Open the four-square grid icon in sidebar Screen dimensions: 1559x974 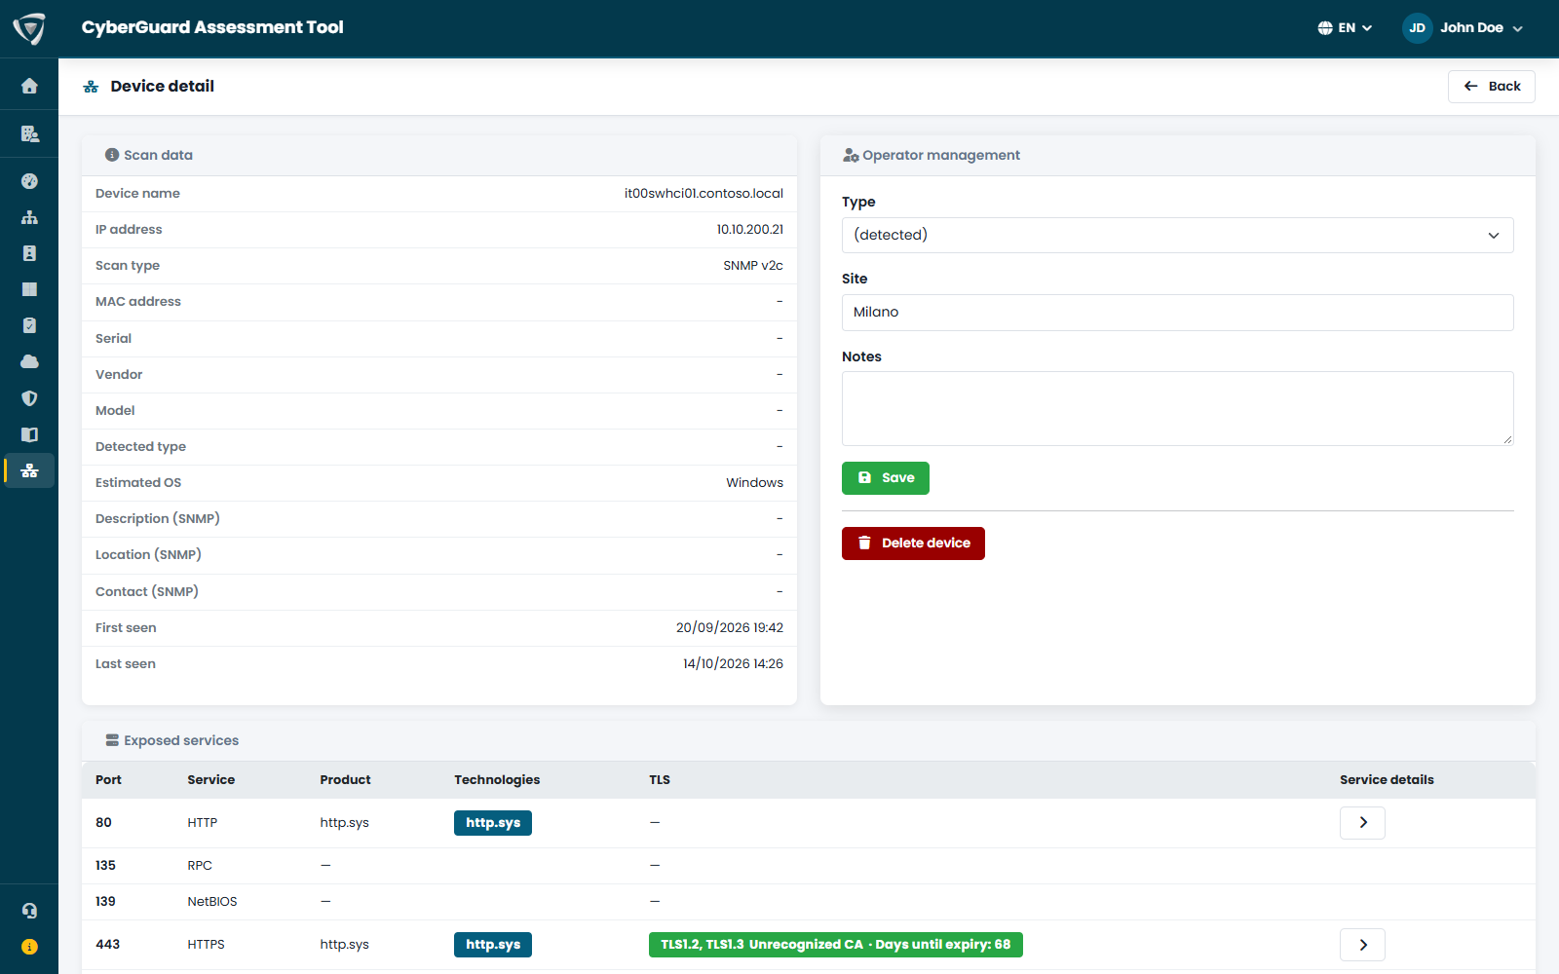click(x=29, y=289)
